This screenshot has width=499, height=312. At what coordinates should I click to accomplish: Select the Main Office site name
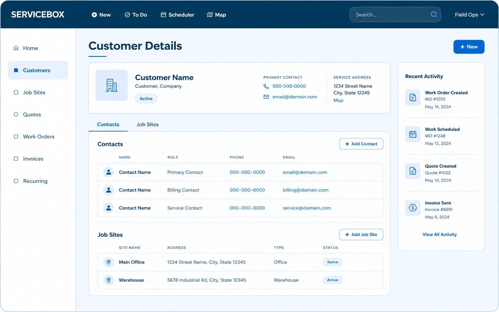coord(132,262)
